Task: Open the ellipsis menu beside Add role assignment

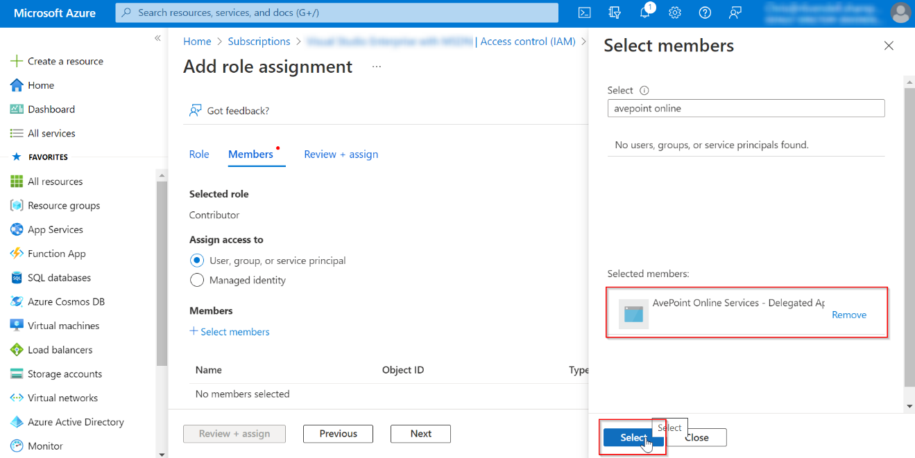Action: [x=377, y=67]
